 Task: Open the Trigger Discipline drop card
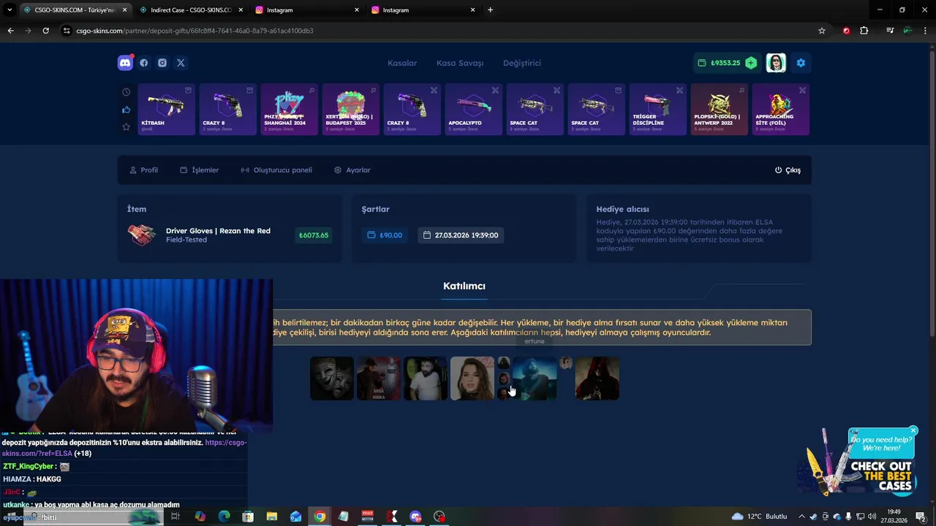pos(658,110)
